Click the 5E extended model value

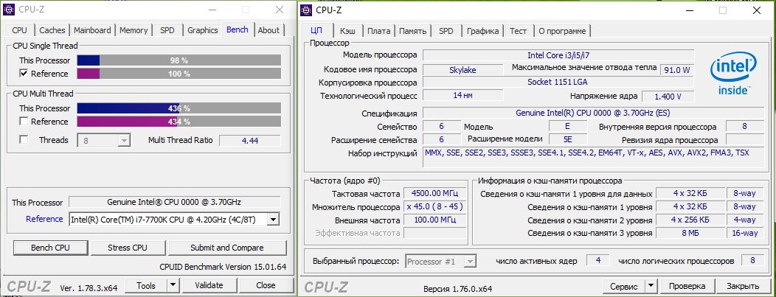[568, 140]
